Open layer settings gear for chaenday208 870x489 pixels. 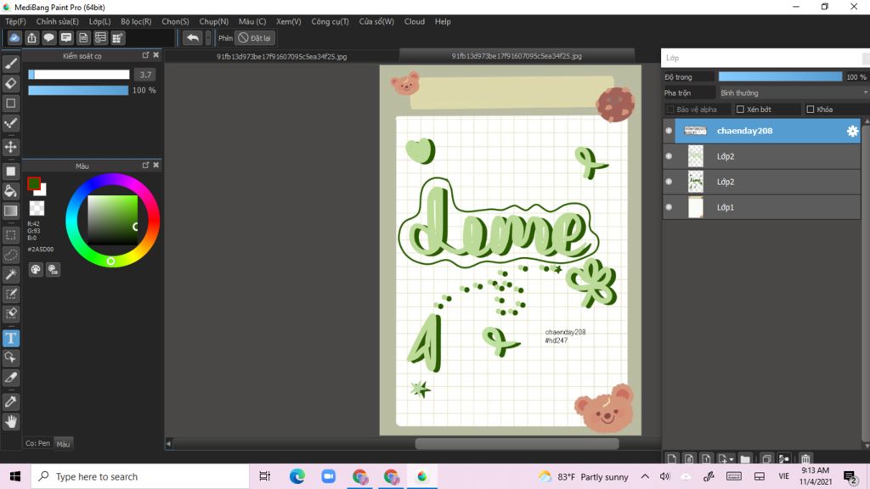(x=852, y=131)
